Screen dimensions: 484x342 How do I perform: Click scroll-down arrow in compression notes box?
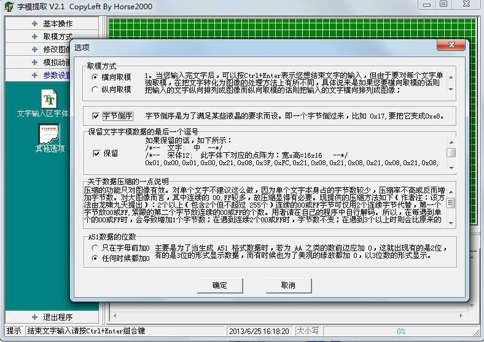451,222
